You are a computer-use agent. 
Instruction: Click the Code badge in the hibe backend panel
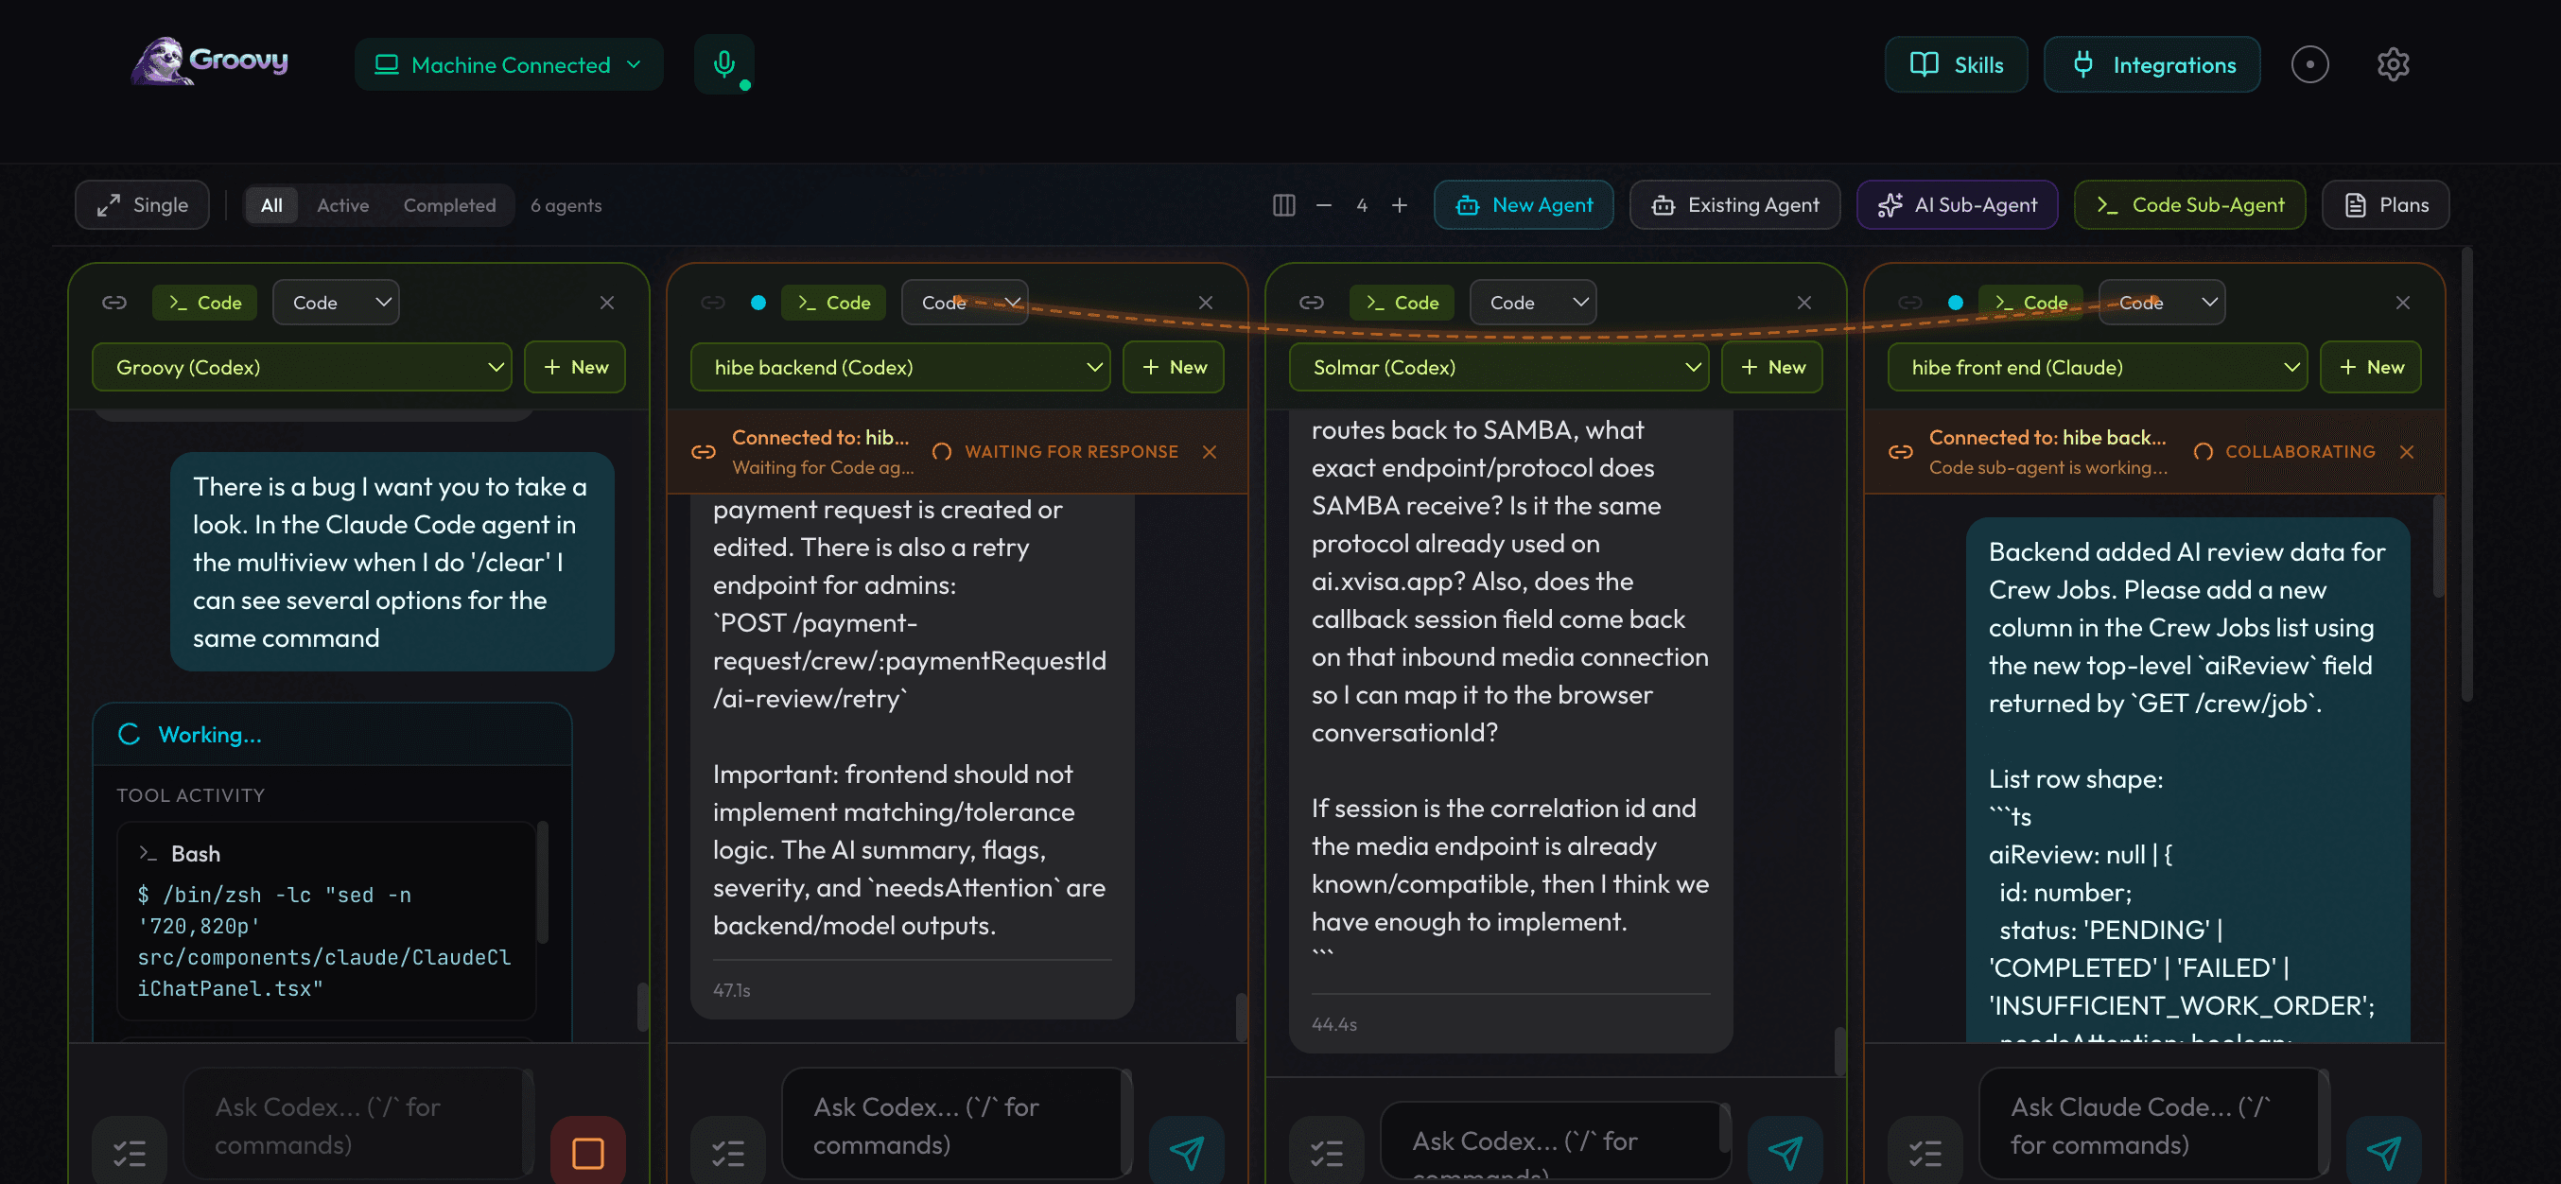(833, 303)
